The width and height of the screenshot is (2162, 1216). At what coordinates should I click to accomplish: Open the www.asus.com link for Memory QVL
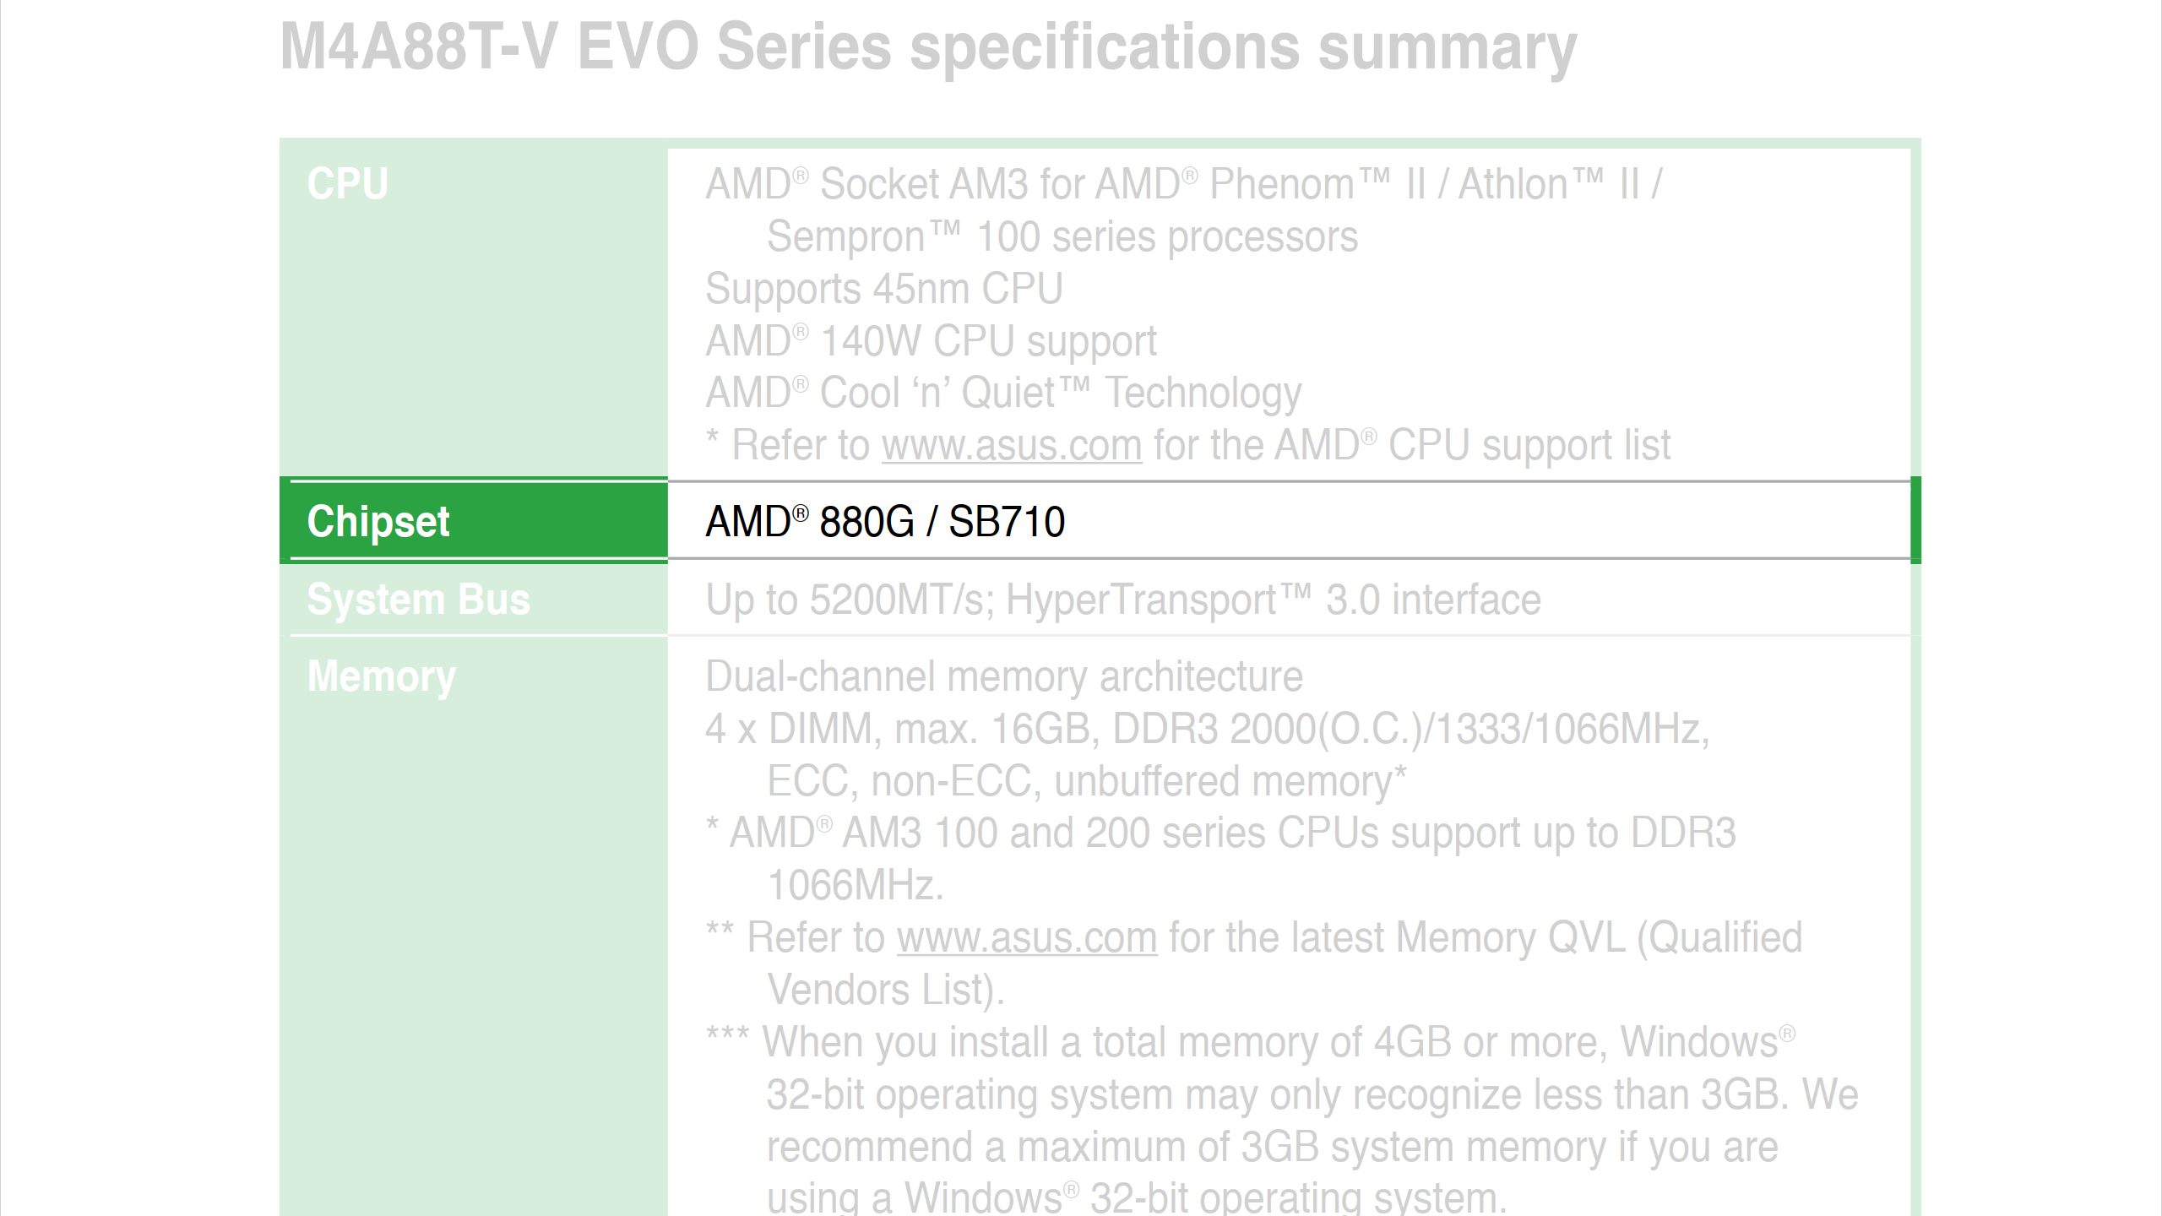point(1026,938)
